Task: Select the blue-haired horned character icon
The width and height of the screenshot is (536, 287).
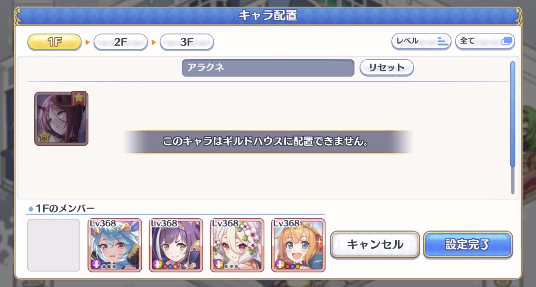Action: [115, 245]
